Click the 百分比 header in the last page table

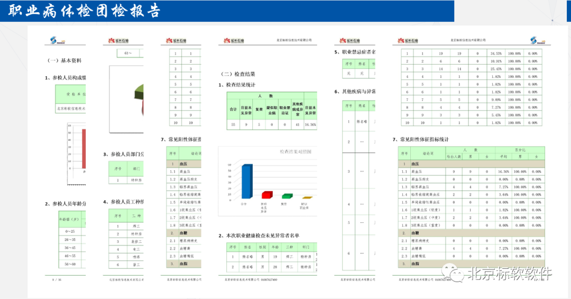tap(520, 150)
